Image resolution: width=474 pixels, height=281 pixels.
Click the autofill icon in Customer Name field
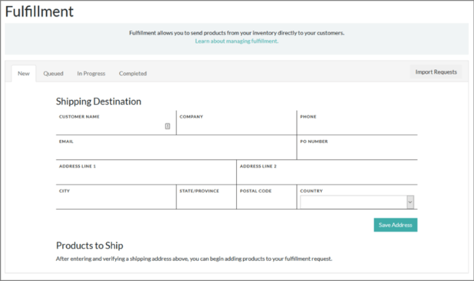tap(167, 126)
